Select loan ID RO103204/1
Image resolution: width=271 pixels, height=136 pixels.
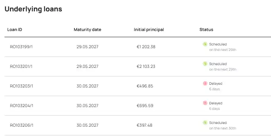pyautogui.click(x=21, y=106)
